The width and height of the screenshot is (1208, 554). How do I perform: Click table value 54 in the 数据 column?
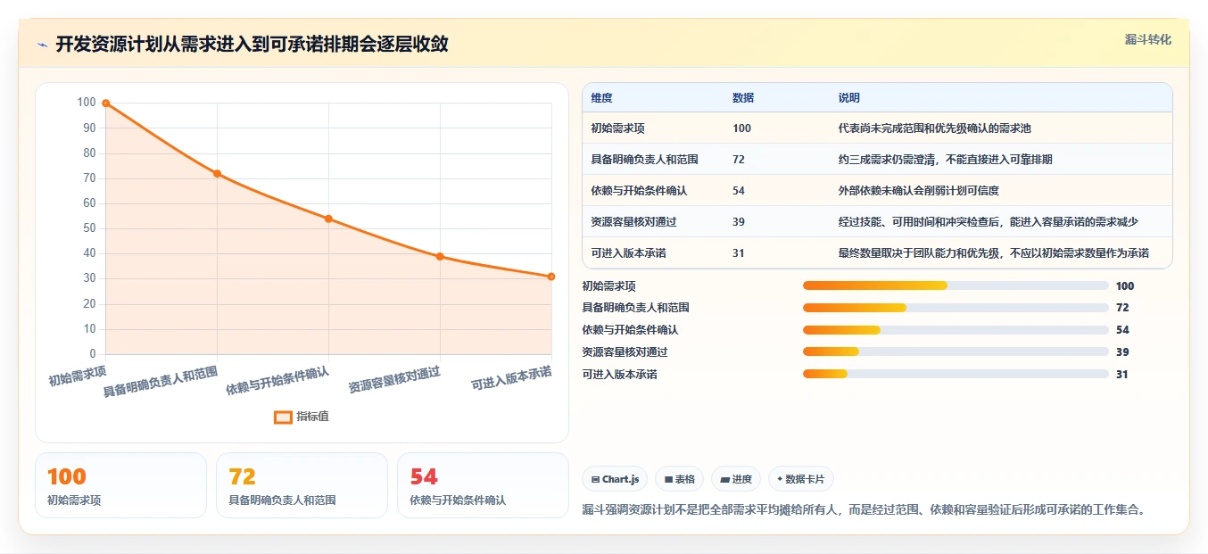coord(739,191)
